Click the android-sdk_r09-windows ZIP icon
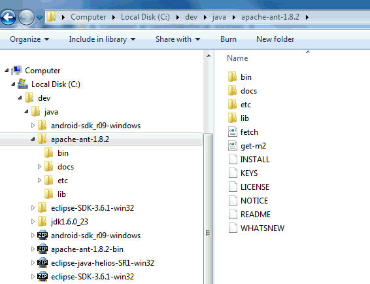Screen dimensions: 370x284 click(x=42, y=235)
